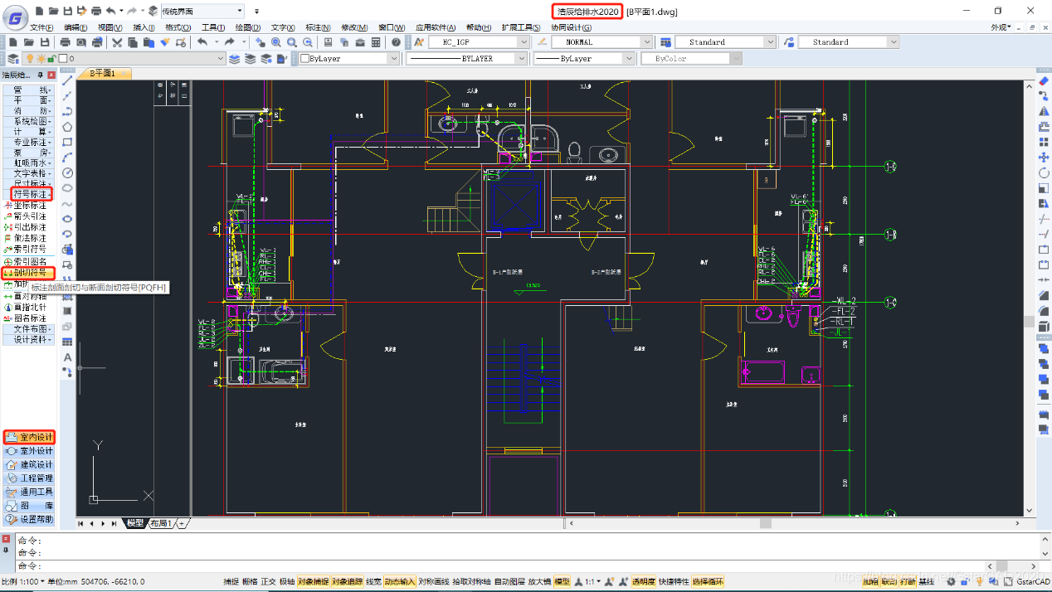The width and height of the screenshot is (1052, 592).
Task: Click the Help question mark icon
Action: pos(396,42)
